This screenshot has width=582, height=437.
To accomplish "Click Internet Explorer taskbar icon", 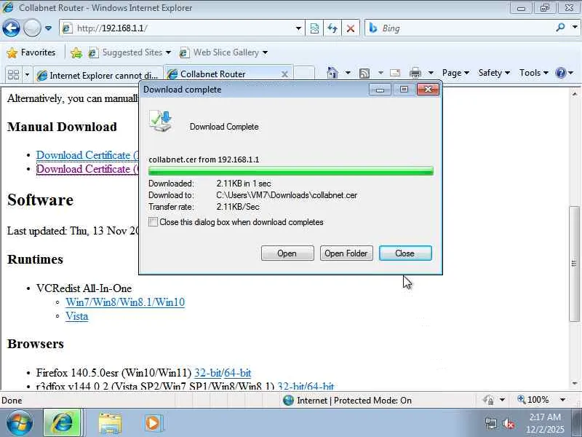I will (x=62, y=423).
